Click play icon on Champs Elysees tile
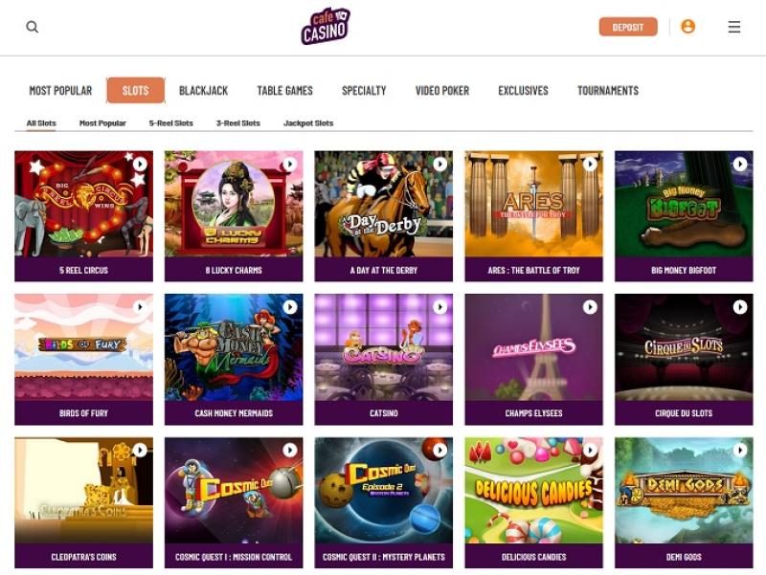This screenshot has height=575, width=766. 590,306
